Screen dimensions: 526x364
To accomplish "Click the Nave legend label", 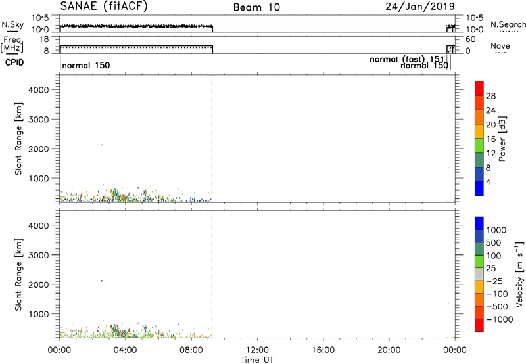I will [500, 45].
